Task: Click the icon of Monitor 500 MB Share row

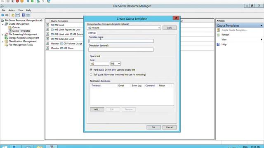Action: (48, 48)
